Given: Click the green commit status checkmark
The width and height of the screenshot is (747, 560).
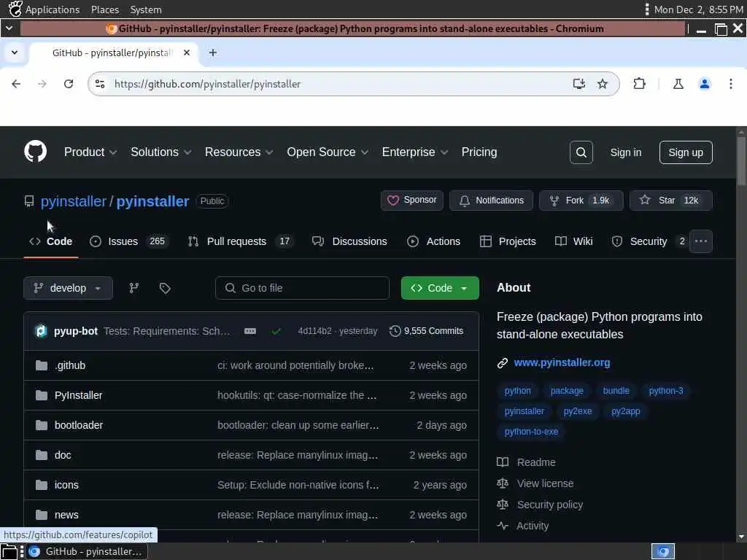Looking at the screenshot, I should pyautogui.click(x=276, y=331).
